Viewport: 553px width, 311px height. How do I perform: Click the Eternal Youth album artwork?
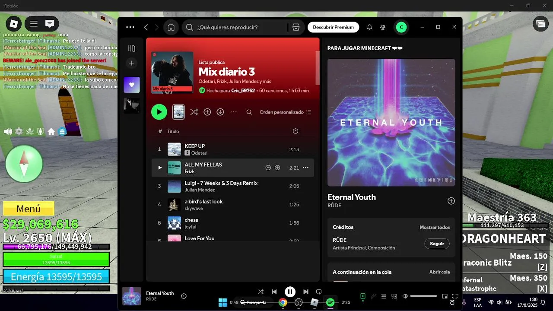[x=391, y=123]
